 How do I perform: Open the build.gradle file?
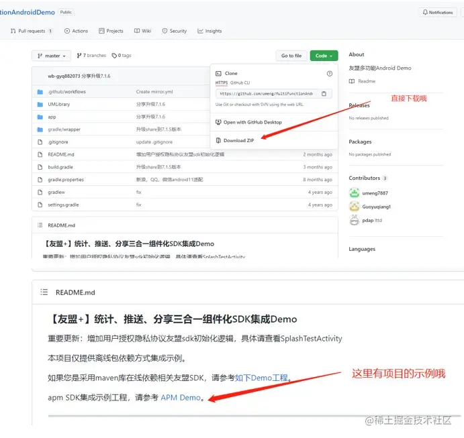(x=60, y=167)
